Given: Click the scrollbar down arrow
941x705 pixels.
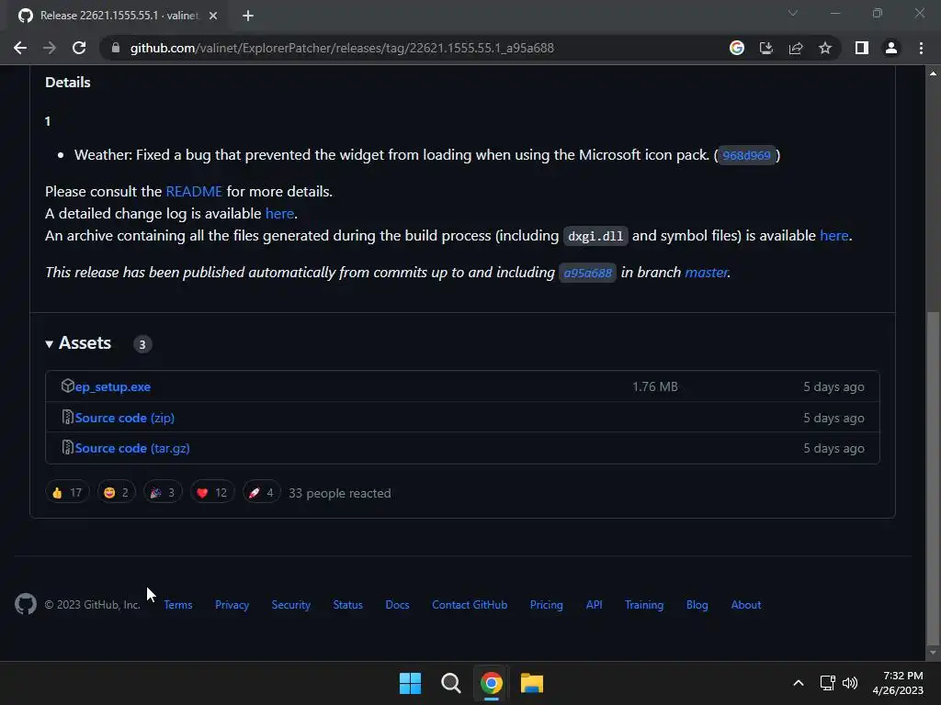Looking at the screenshot, I should 933,653.
